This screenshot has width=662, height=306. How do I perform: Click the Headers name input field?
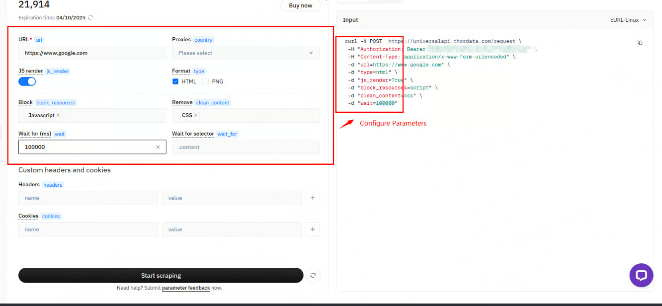pyautogui.click(x=88, y=198)
